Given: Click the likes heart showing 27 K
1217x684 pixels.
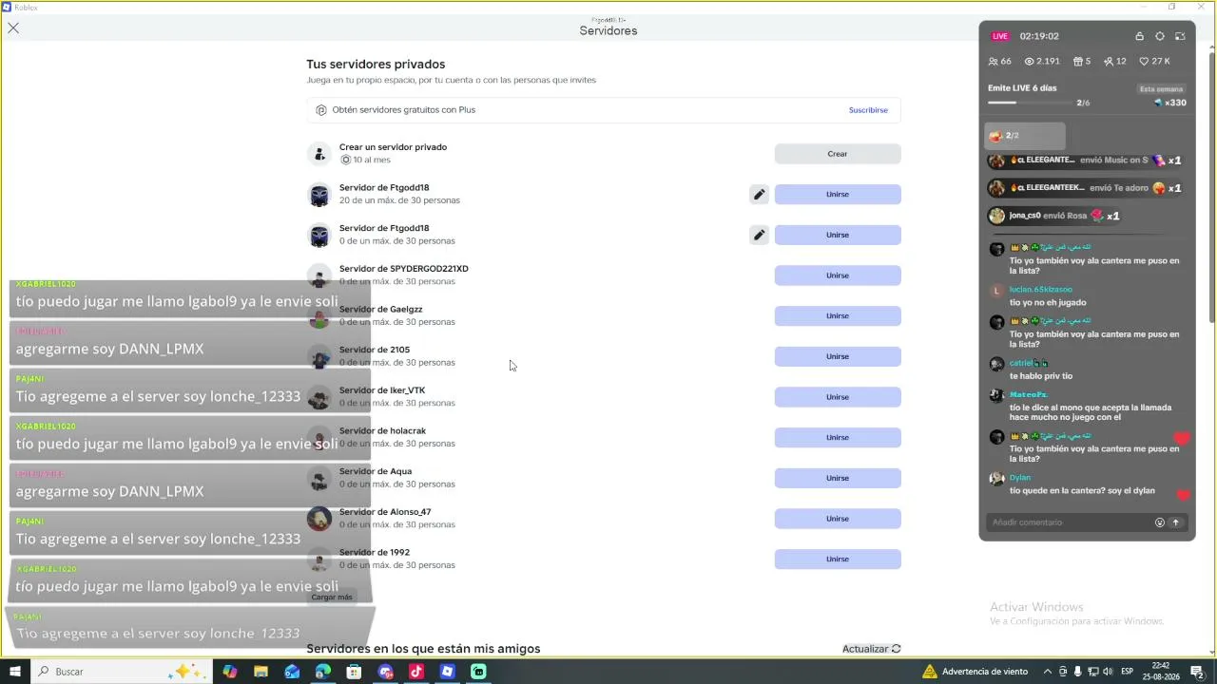Looking at the screenshot, I should coord(1155,62).
